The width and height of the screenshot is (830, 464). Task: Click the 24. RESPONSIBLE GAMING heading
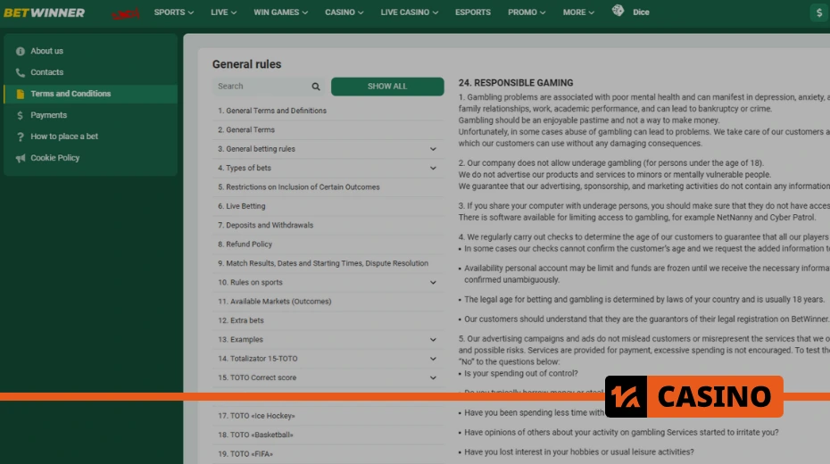(x=516, y=83)
